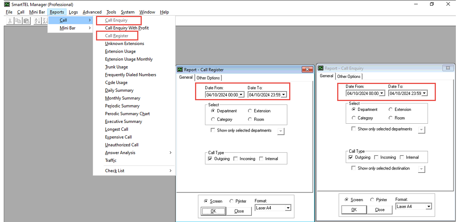
Task: Enable Incoming call type in Call Register
Action: click(236, 159)
